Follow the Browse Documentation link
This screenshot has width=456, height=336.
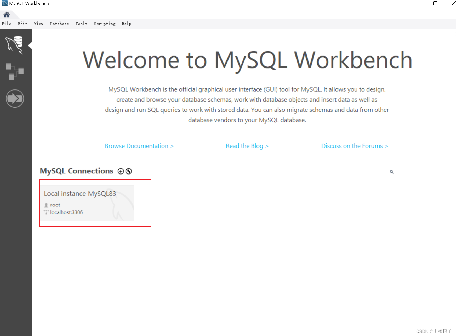pyautogui.click(x=139, y=146)
